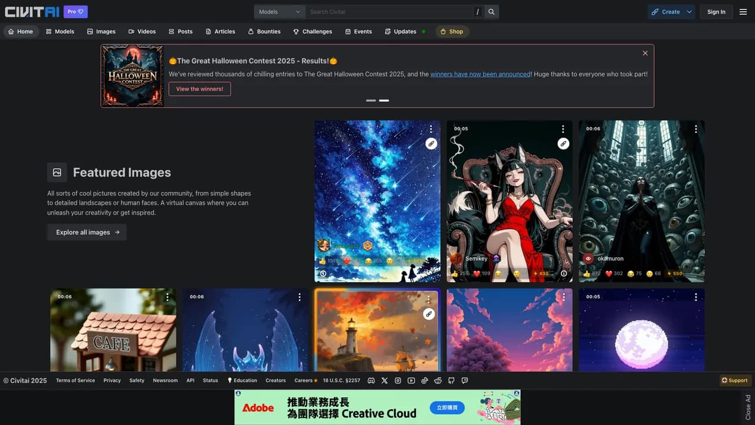The image size is (755, 425).
Task: Expand the Create button dropdown arrow
Action: (x=690, y=12)
